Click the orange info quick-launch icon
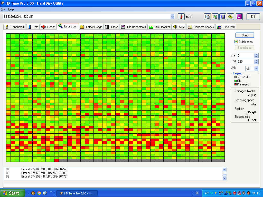263x197 pixels. coord(33,193)
